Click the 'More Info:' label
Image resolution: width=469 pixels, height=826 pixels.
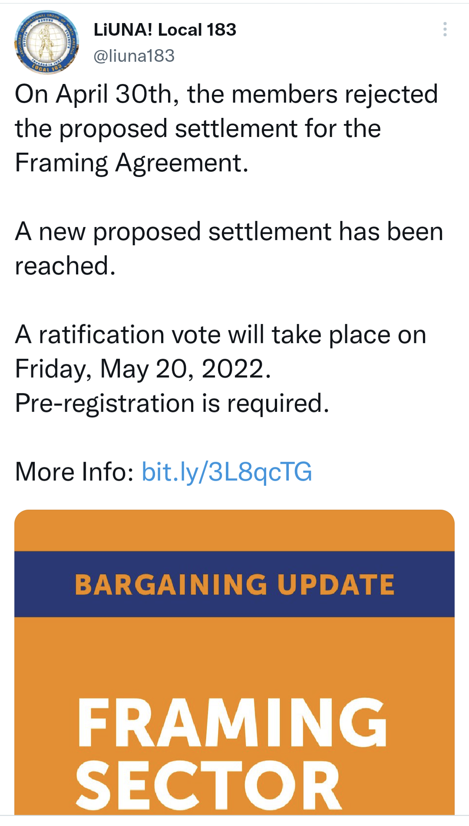pyautogui.click(x=74, y=472)
